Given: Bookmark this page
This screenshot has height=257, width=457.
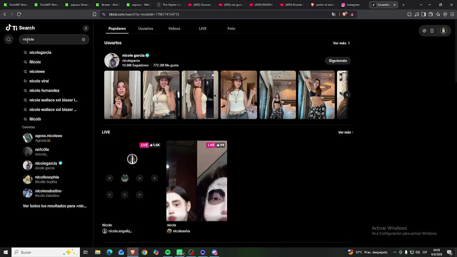Looking at the screenshot, I should pos(94,14).
